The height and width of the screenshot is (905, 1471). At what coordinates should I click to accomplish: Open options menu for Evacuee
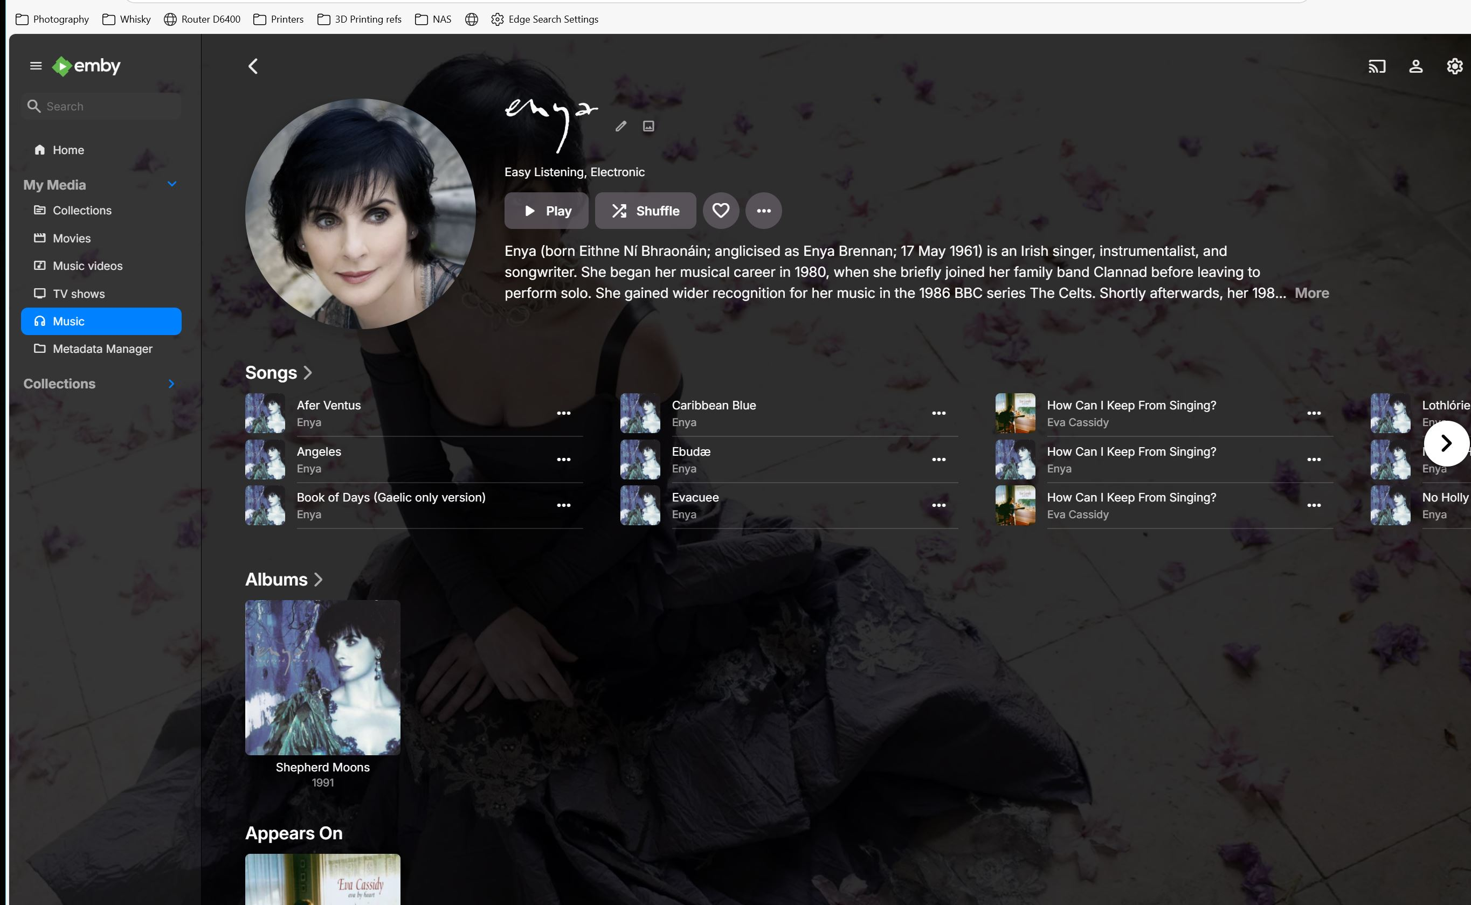coord(938,505)
